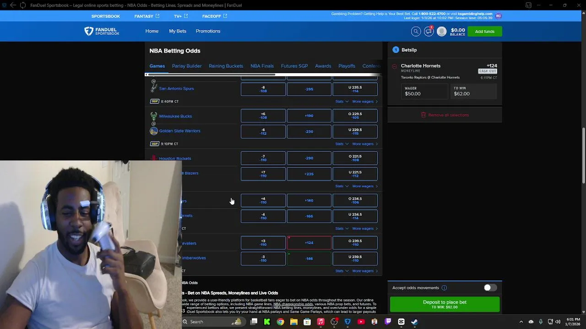Switch to the Raining Buckets tab
Viewport: 586px width, 329px height.
[x=226, y=66]
